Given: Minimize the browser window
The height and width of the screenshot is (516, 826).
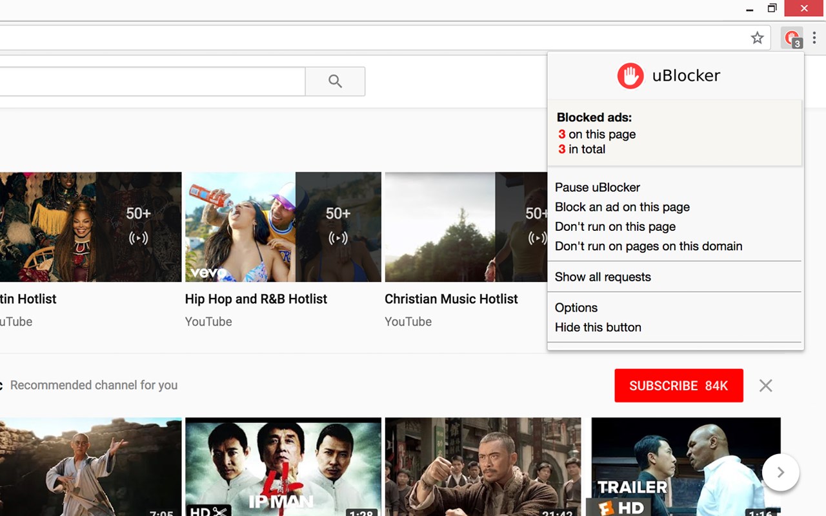Looking at the screenshot, I should pyautogui.click(x=750, y=9).
